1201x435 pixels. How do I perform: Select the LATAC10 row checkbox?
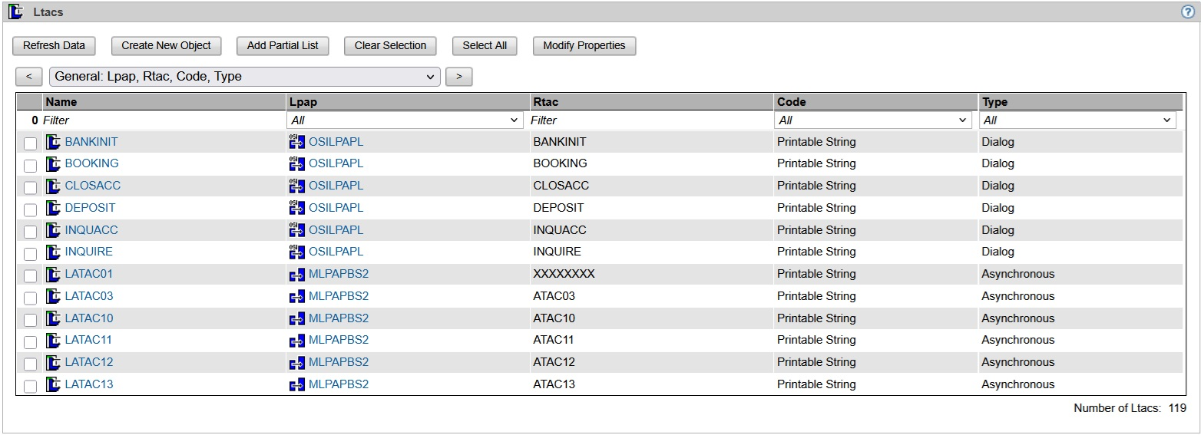[30, 320]
